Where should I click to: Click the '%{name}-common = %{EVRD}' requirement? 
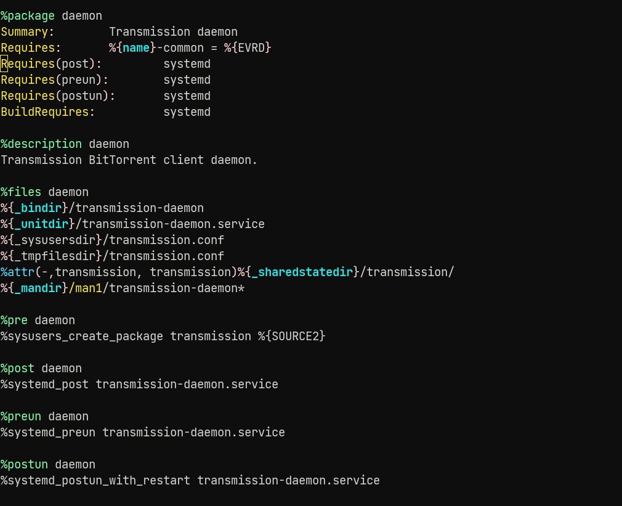(190, 47)
